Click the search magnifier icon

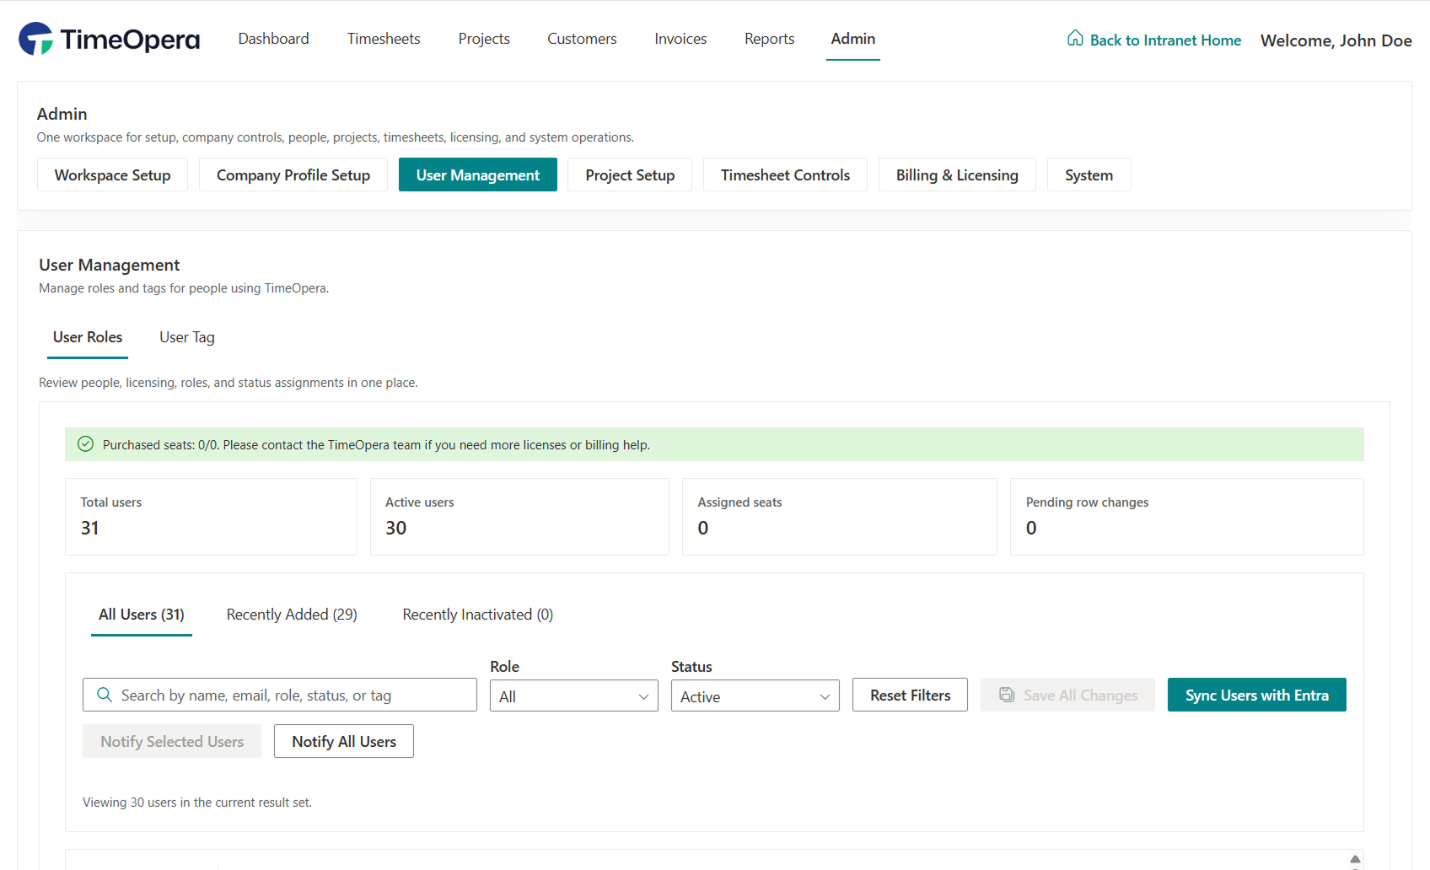(x=105, y=695)
